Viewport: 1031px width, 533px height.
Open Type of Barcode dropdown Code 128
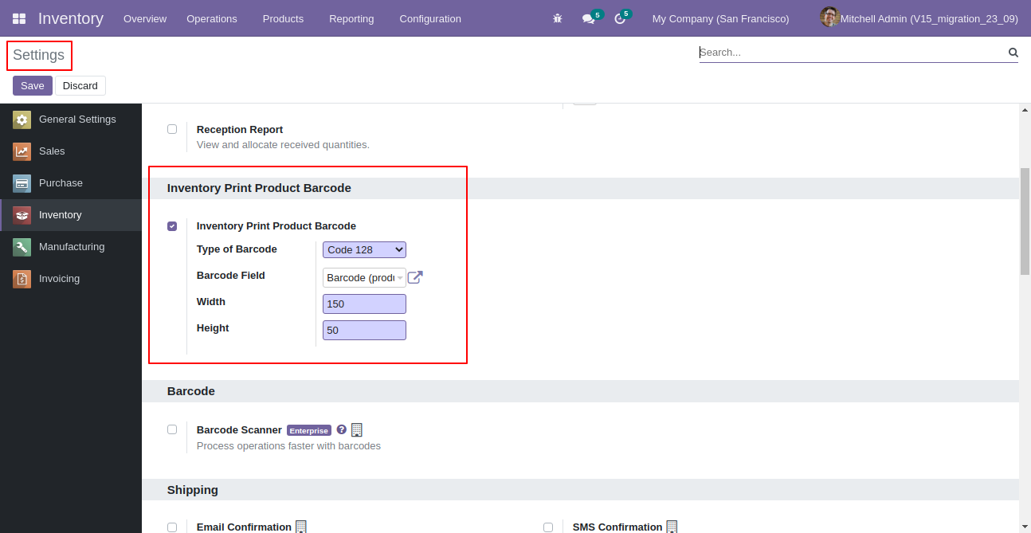pos(364,249)
